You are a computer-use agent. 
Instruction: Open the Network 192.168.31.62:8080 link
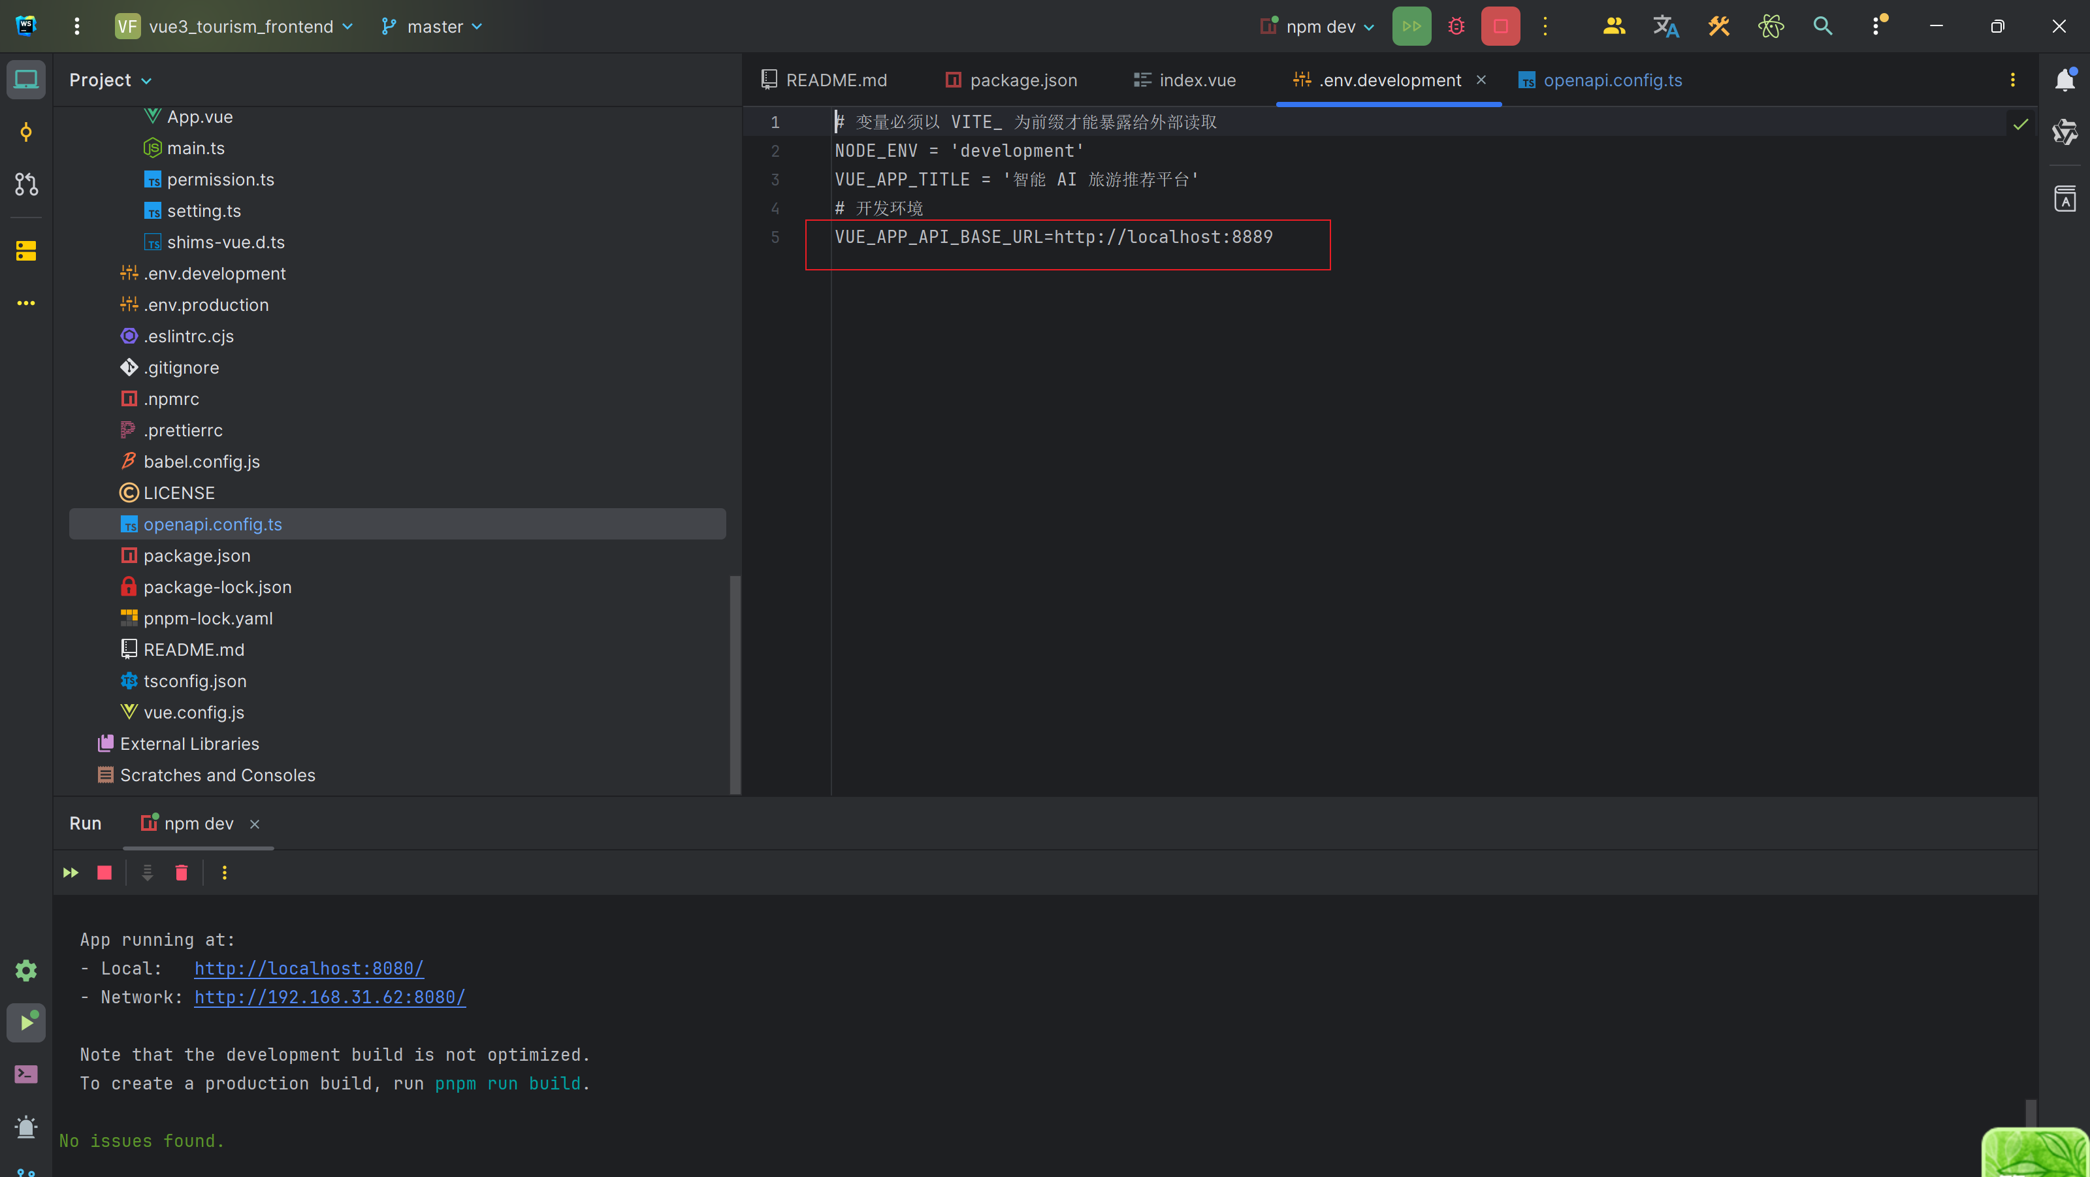click(x=329, y=997)
